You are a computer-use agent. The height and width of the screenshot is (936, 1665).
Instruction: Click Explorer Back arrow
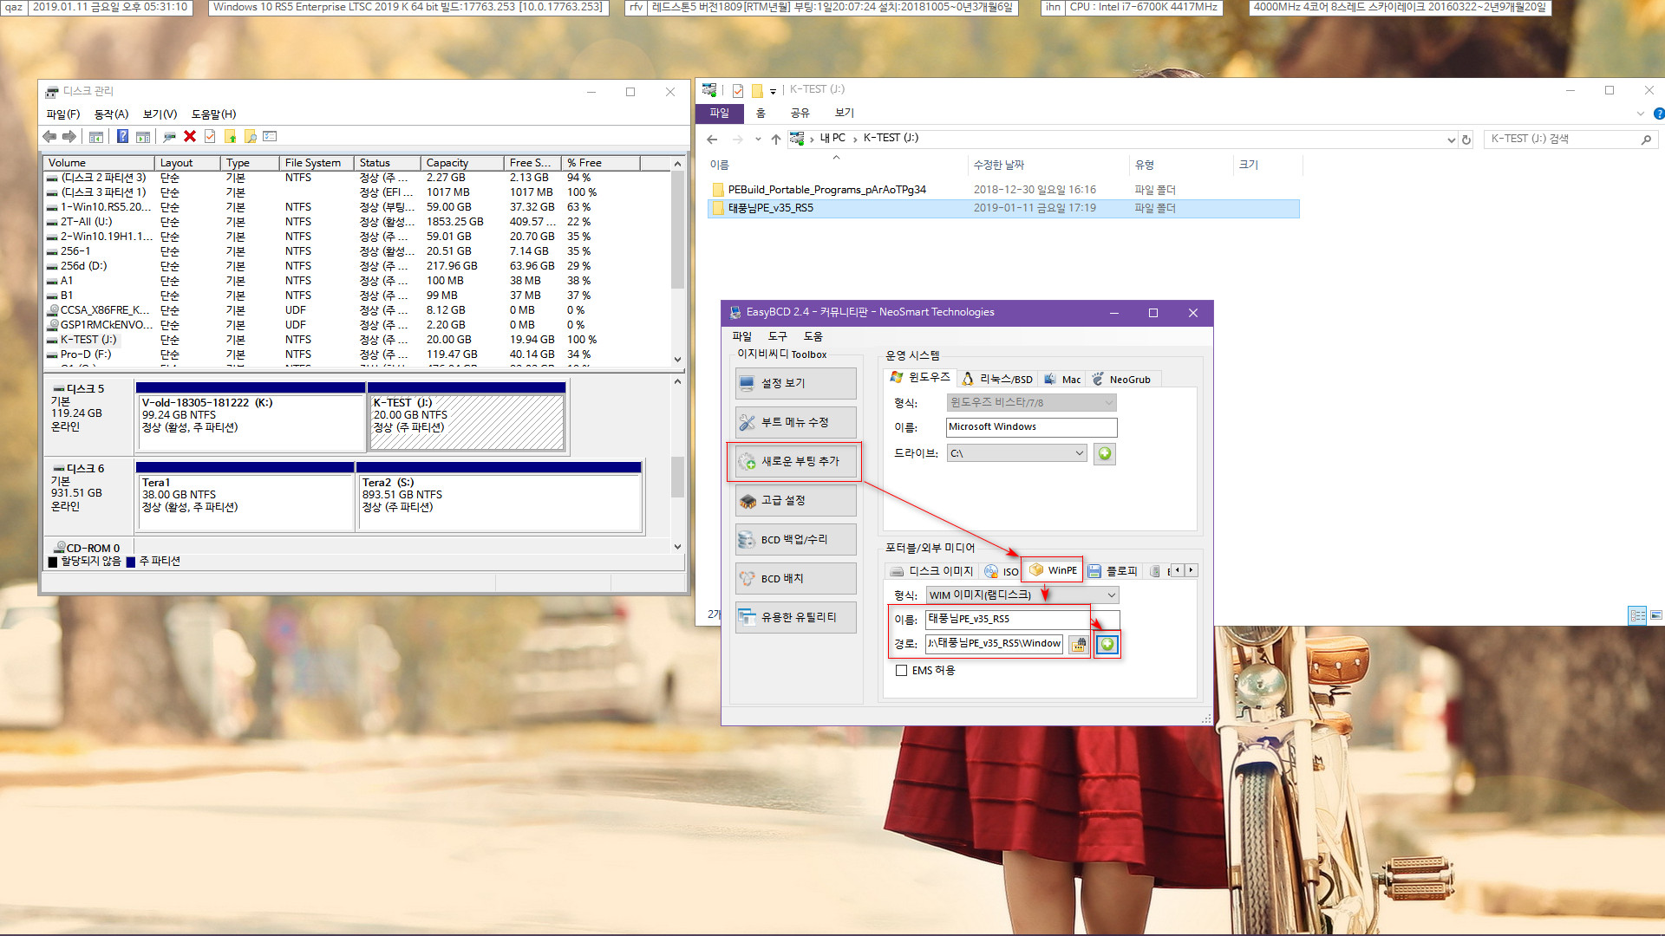coord(712,139)
